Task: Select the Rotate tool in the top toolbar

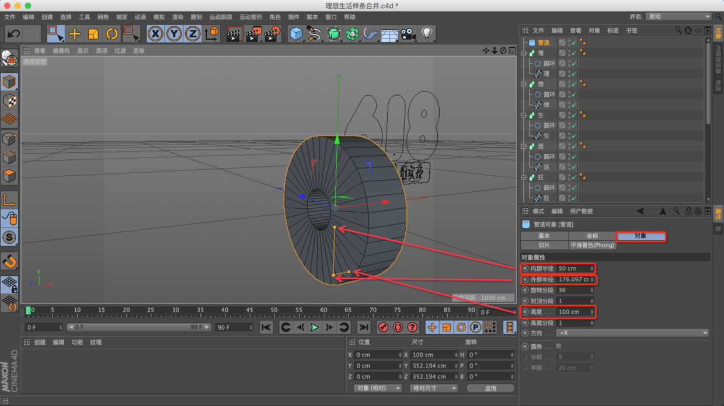Action: click(112, 34)
